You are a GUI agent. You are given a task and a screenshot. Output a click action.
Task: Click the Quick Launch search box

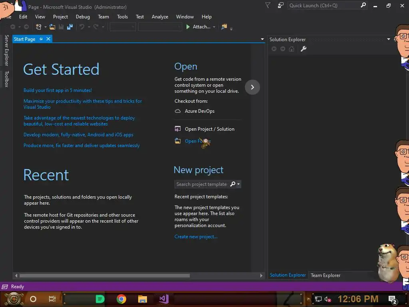pos(323,5)
